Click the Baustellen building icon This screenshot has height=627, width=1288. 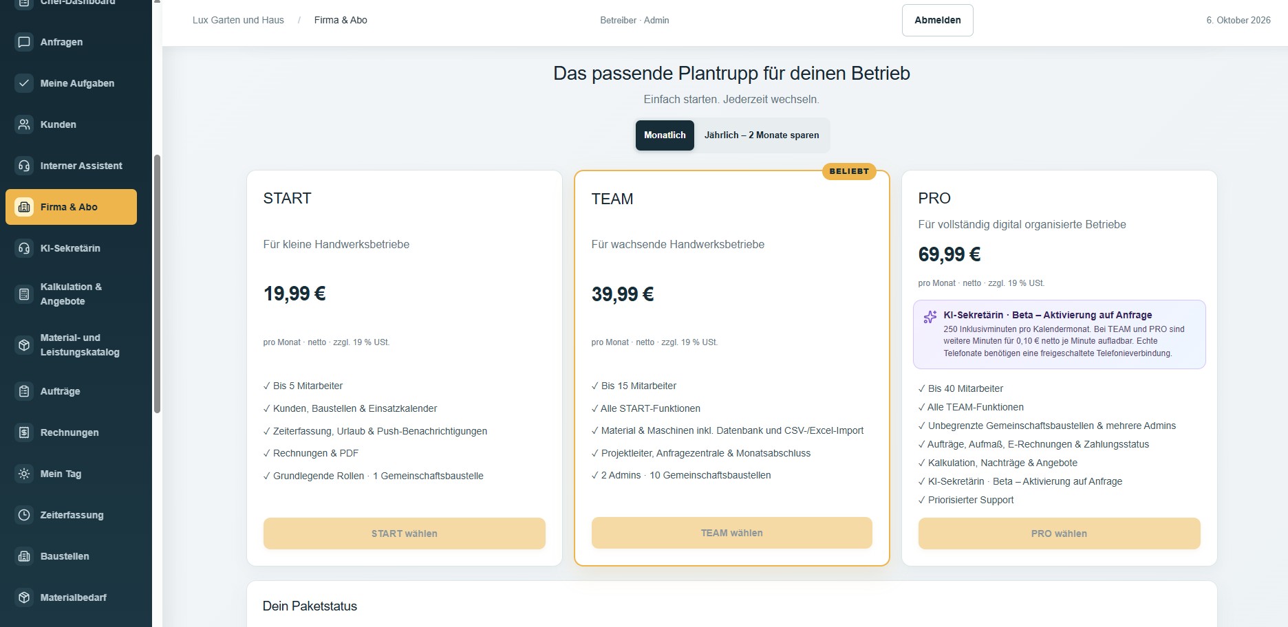click(x=24, y=556)
